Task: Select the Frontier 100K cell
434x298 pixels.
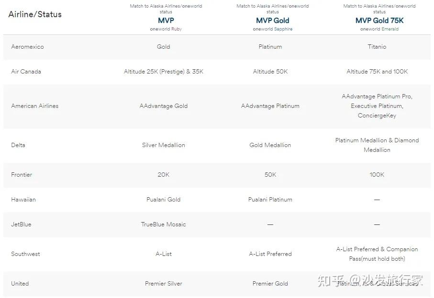Action: (x=377, y=175)
